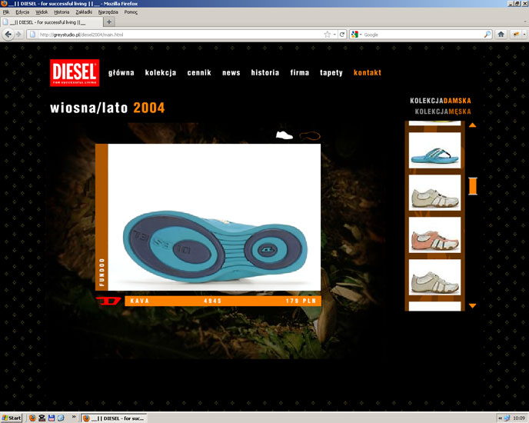Open the Plik menu
This screenshot has height=423, width=529.
(x=6, y=12)
